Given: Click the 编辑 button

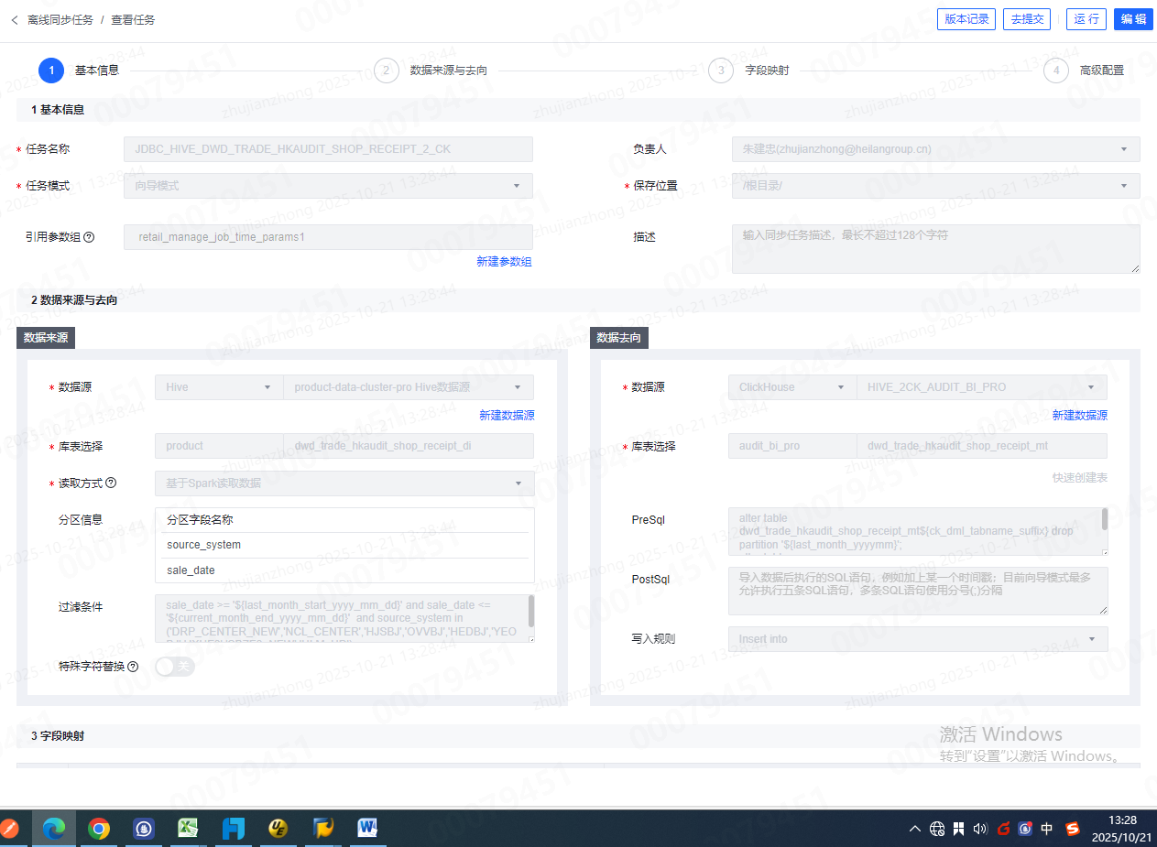Looking at the screenshot, I should click(x=1133, y=19).
